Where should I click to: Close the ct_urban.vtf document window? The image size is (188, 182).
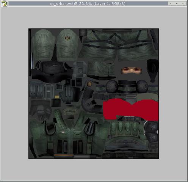pyautogui.click(x=183, y=4)
